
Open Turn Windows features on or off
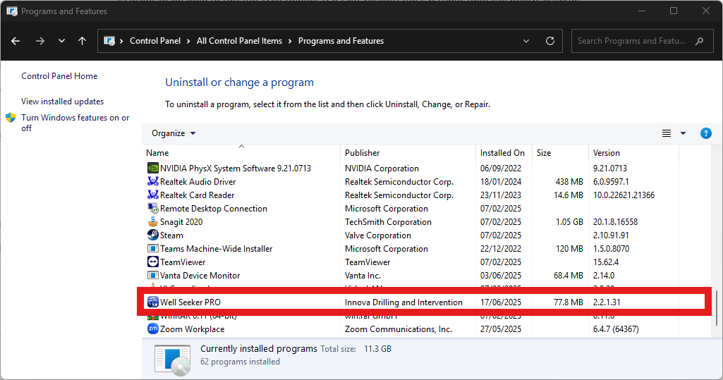click(75, 123)
